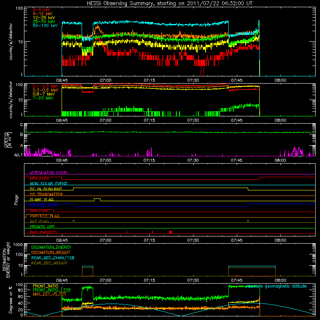
Task: Click the cyan decimation block after 07:45
Action: coord(252,266)
